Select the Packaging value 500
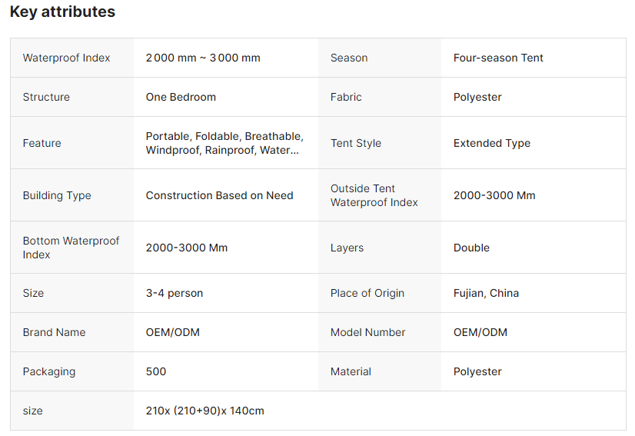The image size is (635, 436). [156, 371]
